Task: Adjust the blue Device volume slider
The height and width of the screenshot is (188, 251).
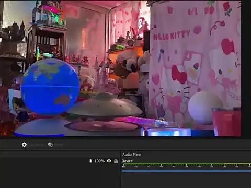Action: coord(186,171)
